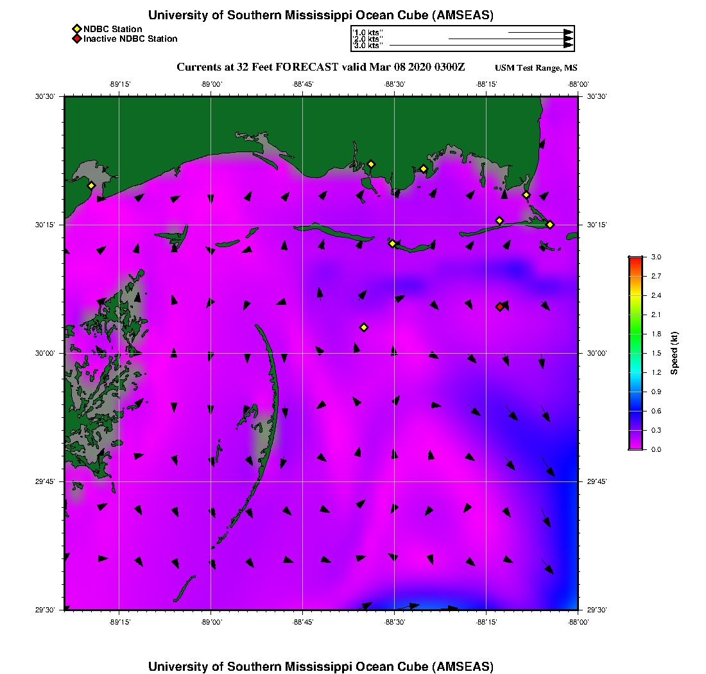
Task: Click the 1.0 kts reference arrow in legend
Action: click(539, 32)
